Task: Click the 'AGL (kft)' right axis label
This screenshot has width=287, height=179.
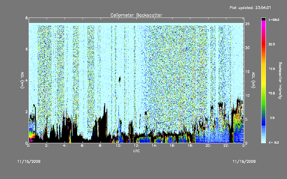Action: point(253,80)
